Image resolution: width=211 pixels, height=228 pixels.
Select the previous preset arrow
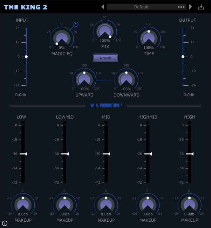pos(103,7)
